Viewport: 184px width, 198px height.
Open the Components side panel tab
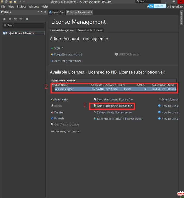[x=181, y=17]
